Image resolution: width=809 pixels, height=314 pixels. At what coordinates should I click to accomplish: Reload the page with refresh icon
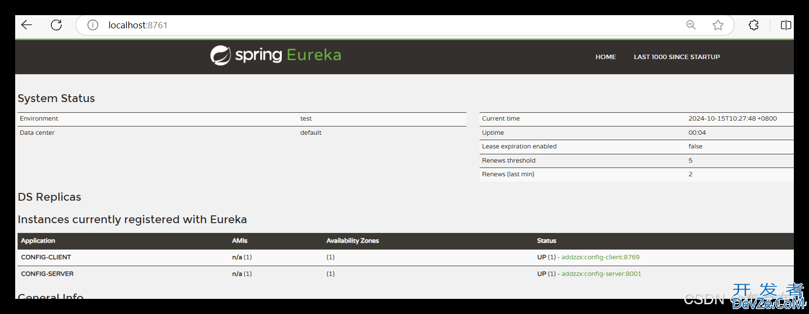(x=56, y=25)
